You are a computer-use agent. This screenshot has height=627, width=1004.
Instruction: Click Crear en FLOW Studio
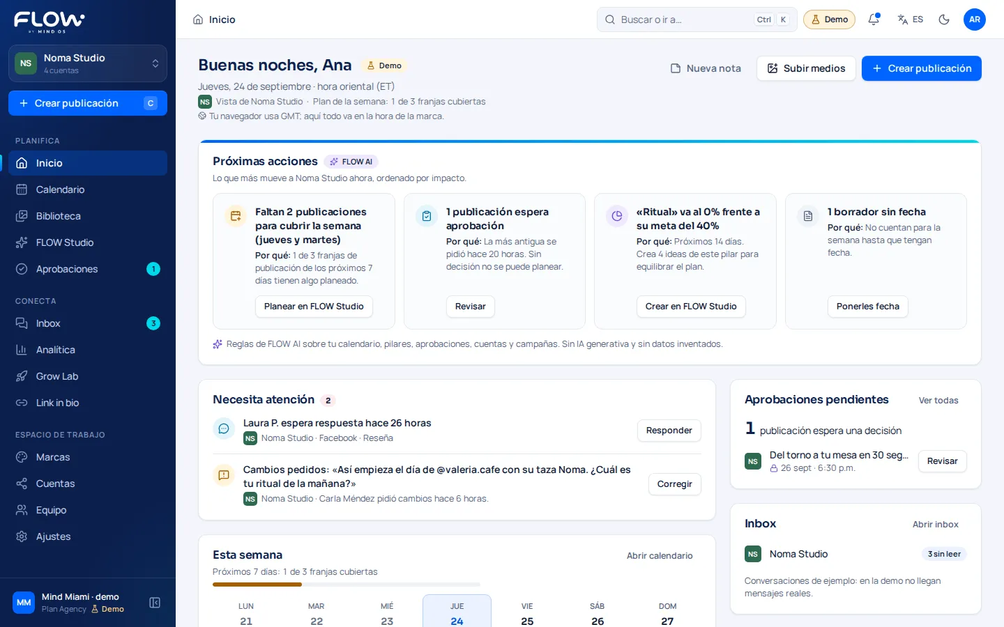tap(691, 307)
